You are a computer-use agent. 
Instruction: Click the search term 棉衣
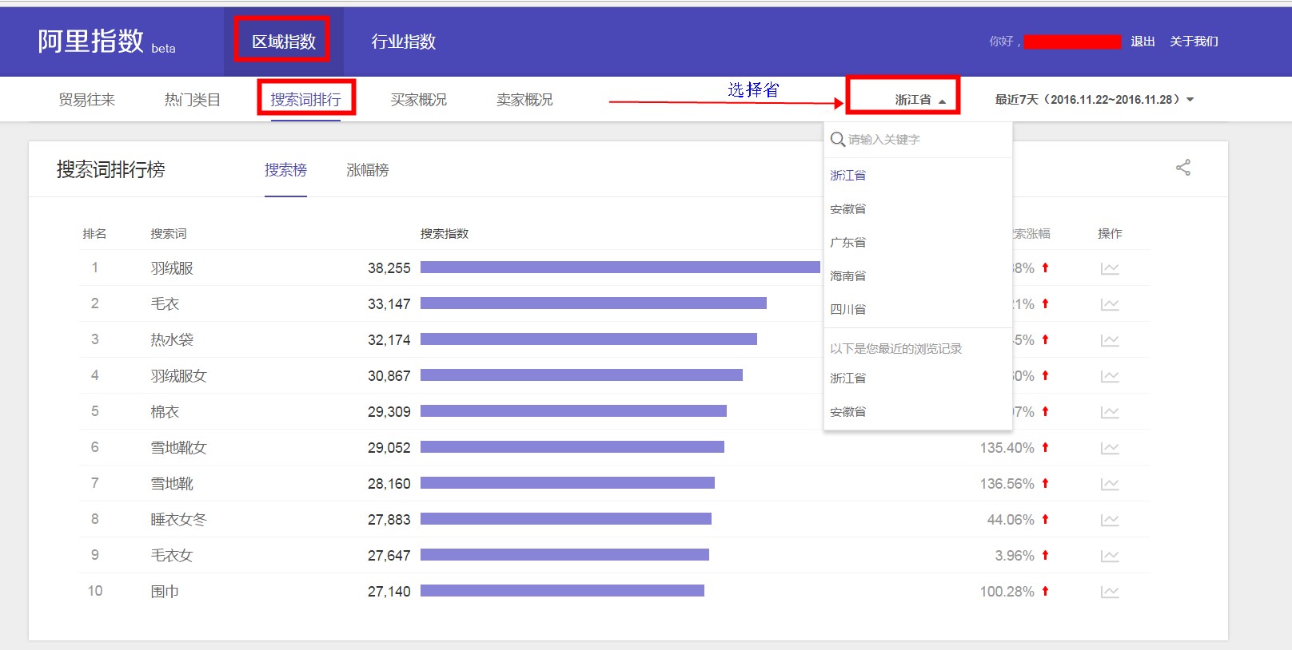[165, 412]
